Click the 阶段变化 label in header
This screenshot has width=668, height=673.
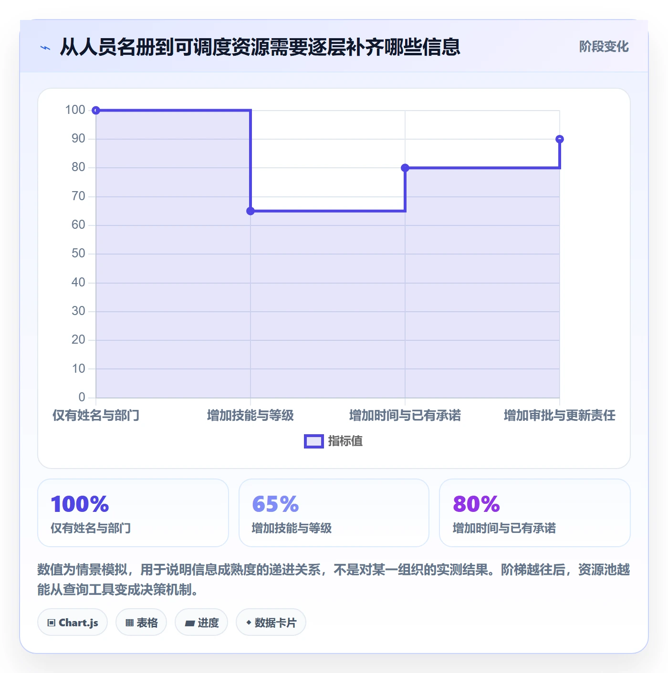(x=604, y=47)
